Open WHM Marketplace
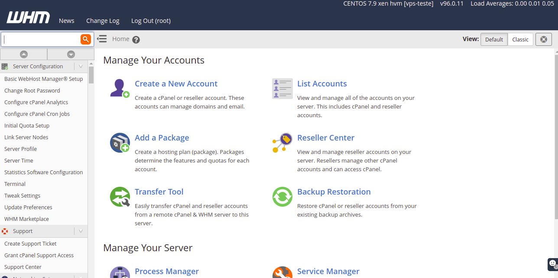 click(26, 219)
